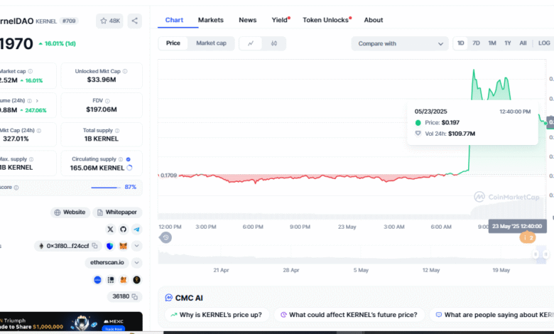Image resolution: width=554 pixels, height=334 pixels.
Task: Copy the 36180 value
Action: point(135,296)
